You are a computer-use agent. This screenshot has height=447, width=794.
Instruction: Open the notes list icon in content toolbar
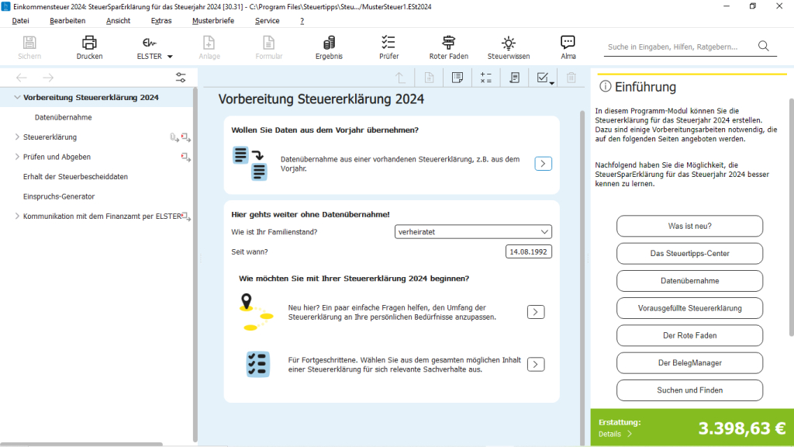[x=514, y=78]
